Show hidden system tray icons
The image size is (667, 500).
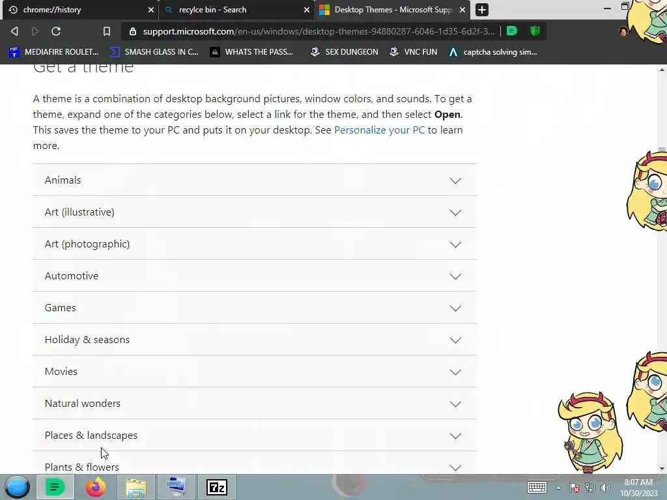558,488
